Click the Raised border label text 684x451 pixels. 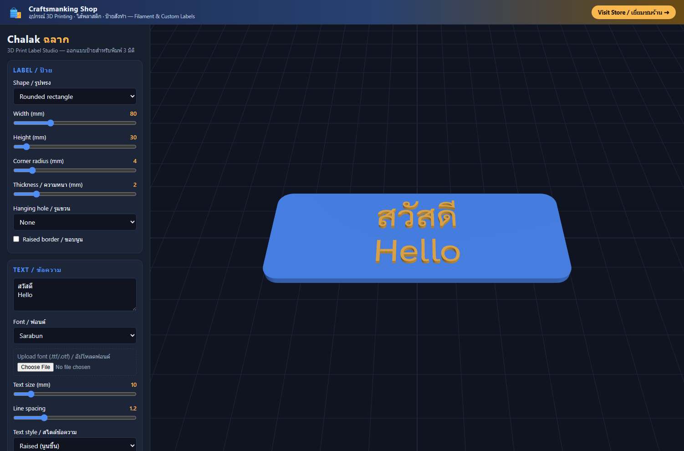53,240
